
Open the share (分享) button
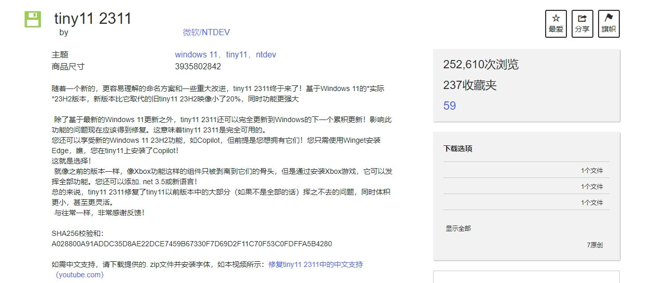click(582, 24)
